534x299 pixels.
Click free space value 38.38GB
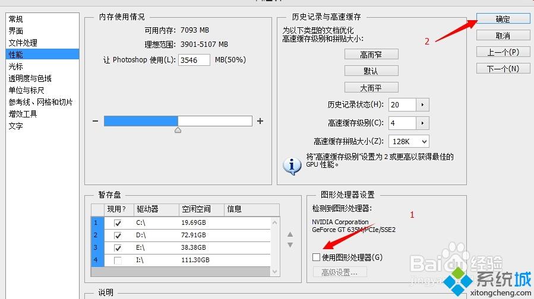(194, 247)
